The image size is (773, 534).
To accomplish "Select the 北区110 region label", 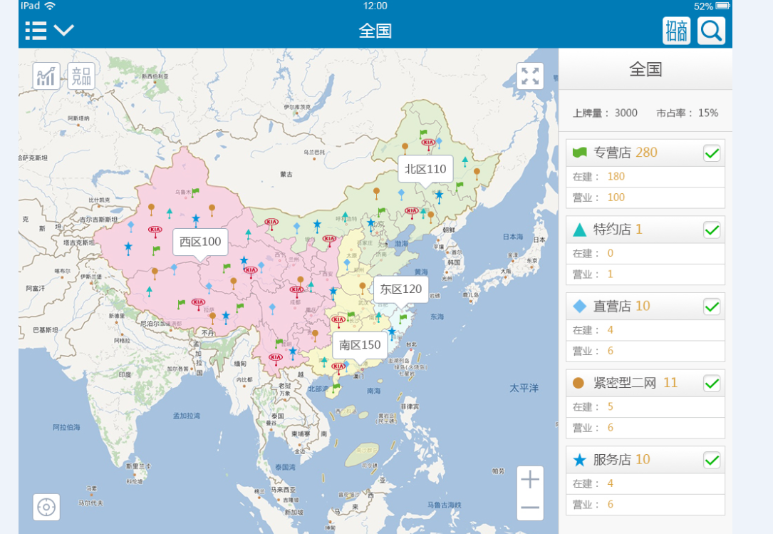I will coord(425,169).
